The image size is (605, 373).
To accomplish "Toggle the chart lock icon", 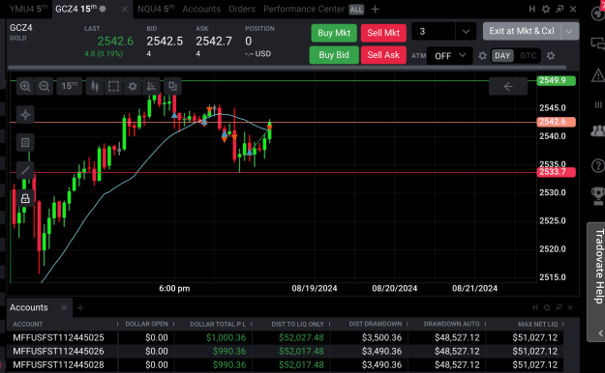I will 25,198.
